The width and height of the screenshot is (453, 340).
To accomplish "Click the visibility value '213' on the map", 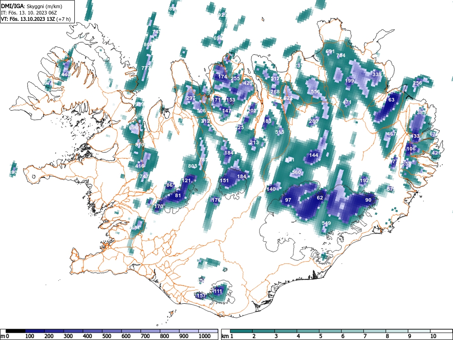I will 254,142.
